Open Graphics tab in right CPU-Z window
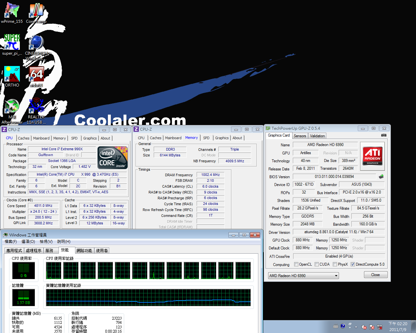This screenshot has height=333, width=416. pos(222,138)
